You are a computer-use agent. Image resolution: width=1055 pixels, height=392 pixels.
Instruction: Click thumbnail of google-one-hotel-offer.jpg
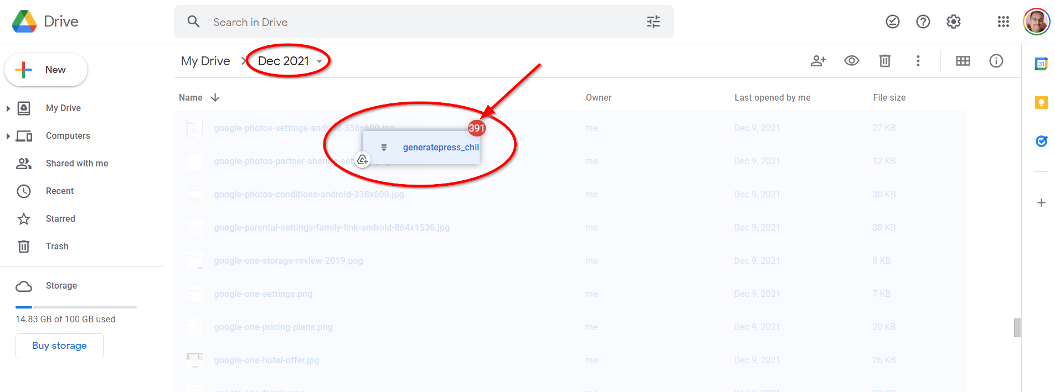195,360
